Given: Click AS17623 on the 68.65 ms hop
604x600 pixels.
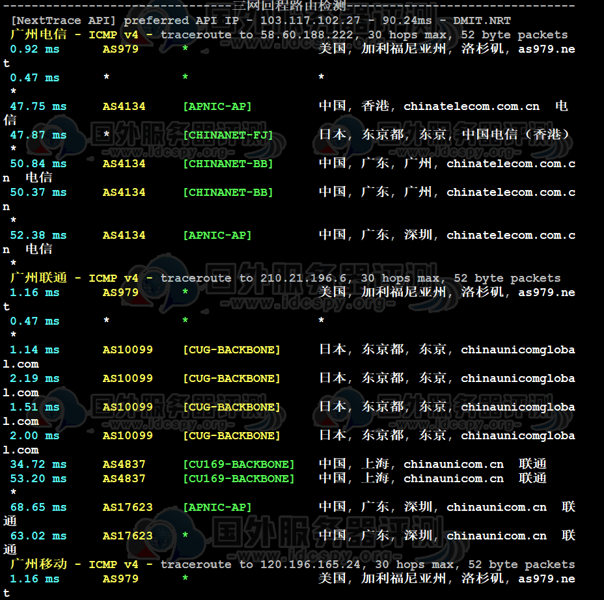Looking at the screenshot, I should [x=128, y=507].
